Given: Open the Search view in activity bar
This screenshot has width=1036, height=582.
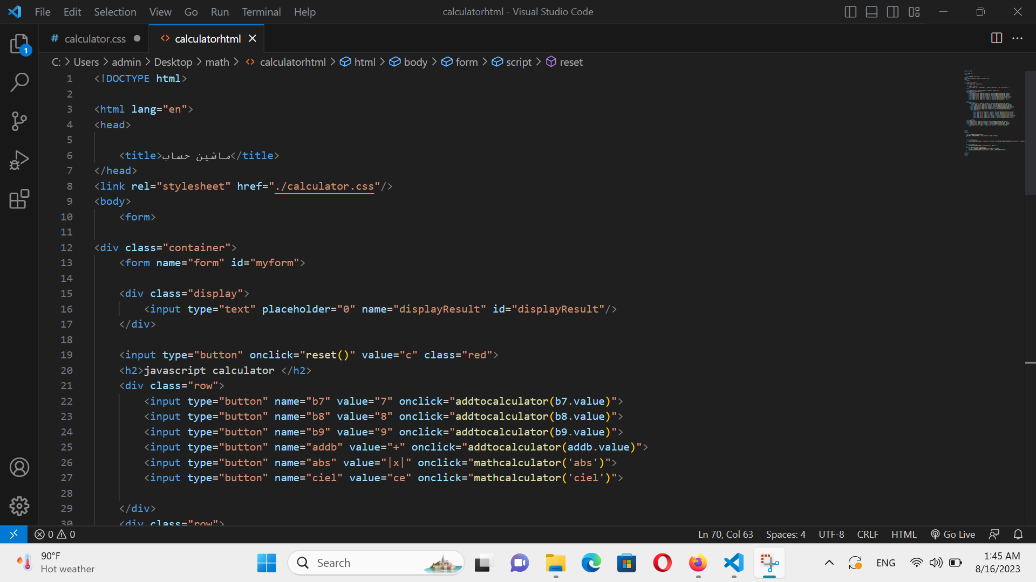Looking at the screenshot, I should click(19, 82).
